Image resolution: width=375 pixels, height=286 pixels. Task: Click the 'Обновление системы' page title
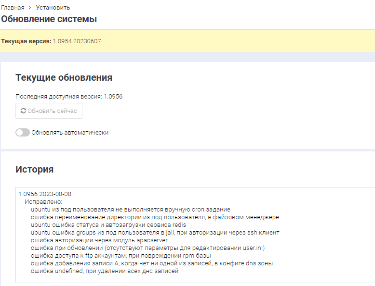(x=49, y=19)
